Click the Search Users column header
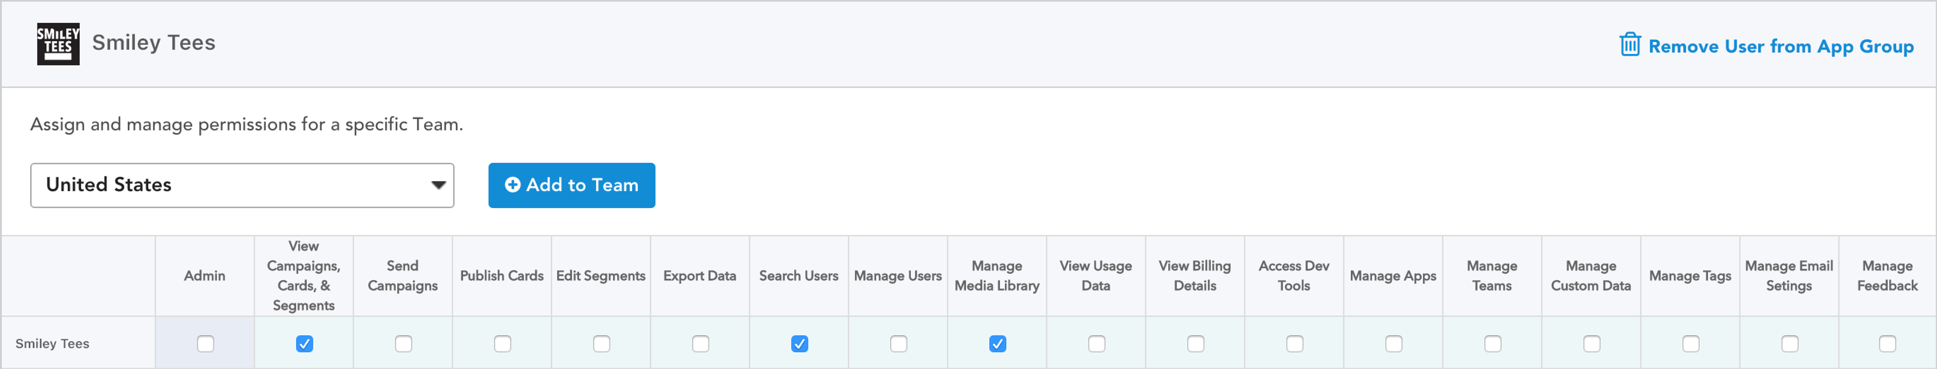The width and height of the screenshot is (1937, 369). (799, 276)
